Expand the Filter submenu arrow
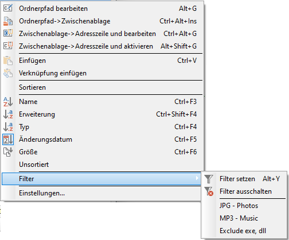This screenshot has height=240, width=289. tap(197, 178)
